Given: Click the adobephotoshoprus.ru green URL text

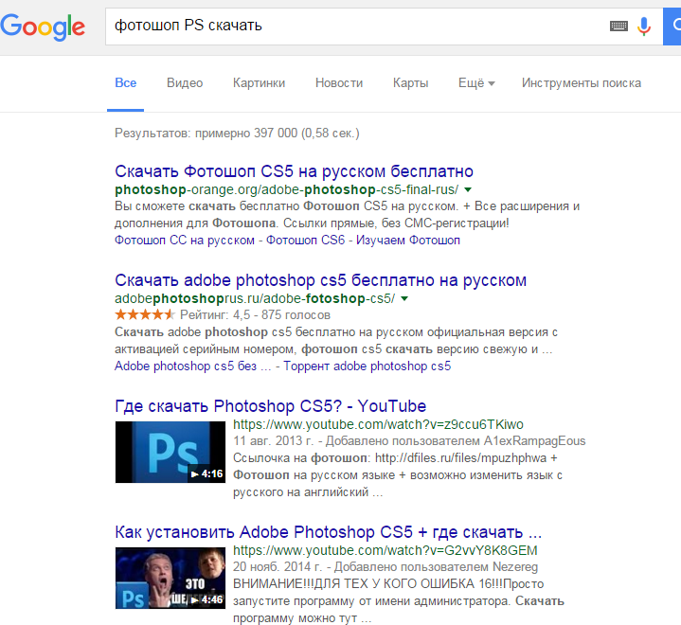Looking at the screenshot, I should coord(255,298).
